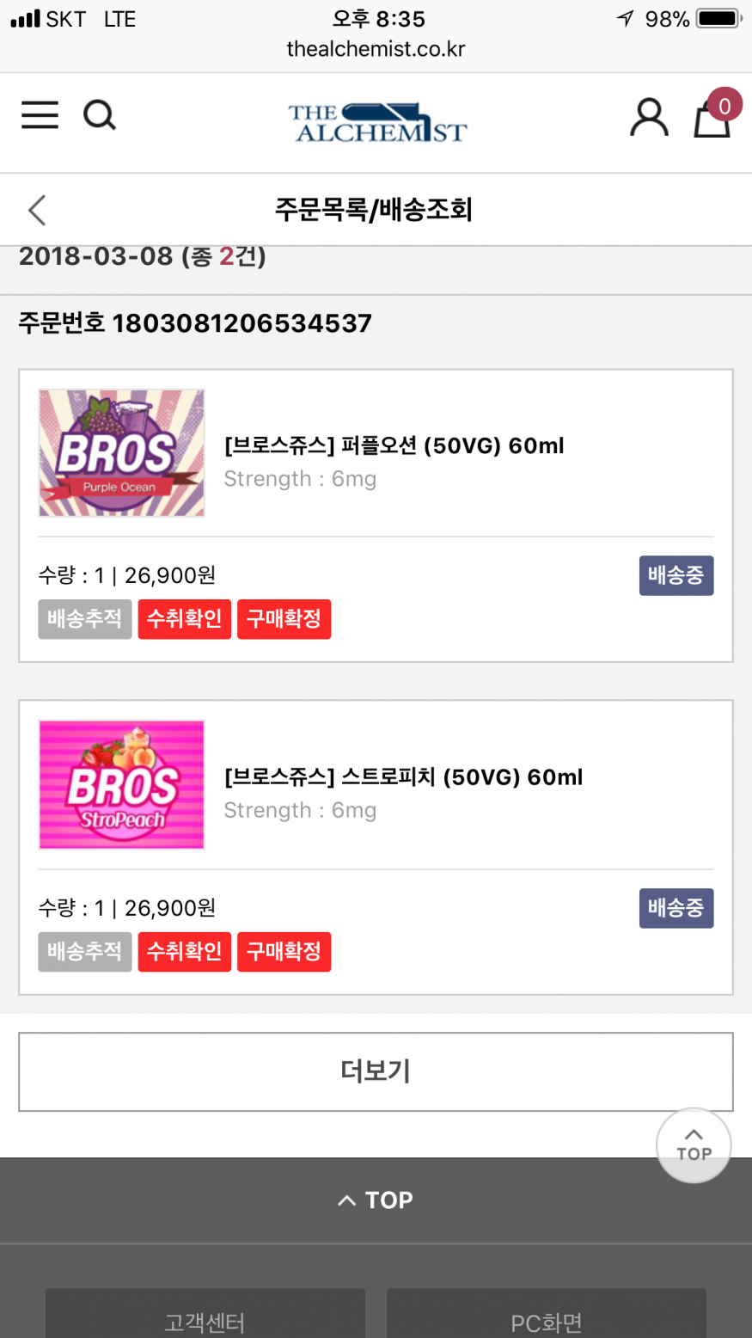The image size is (752, 1338).
Task: Confirm receipt of StroPeach item
Action: [184, 952]
